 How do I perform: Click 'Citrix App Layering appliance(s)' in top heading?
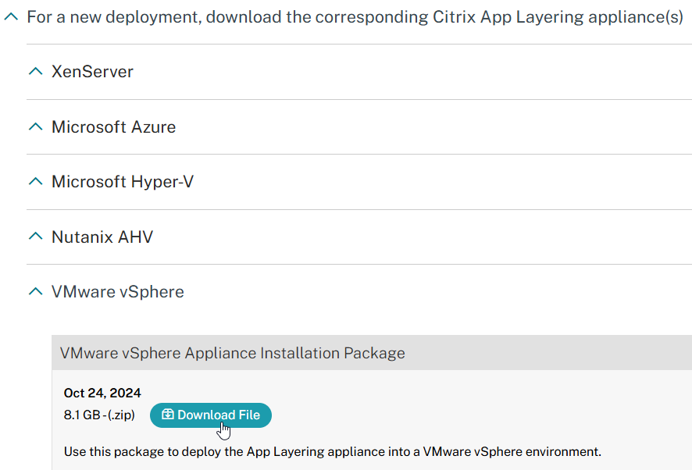pos(558,17)
